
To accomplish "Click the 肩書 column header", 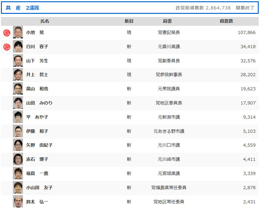I will pyautogui.click(x=167, y=21).
